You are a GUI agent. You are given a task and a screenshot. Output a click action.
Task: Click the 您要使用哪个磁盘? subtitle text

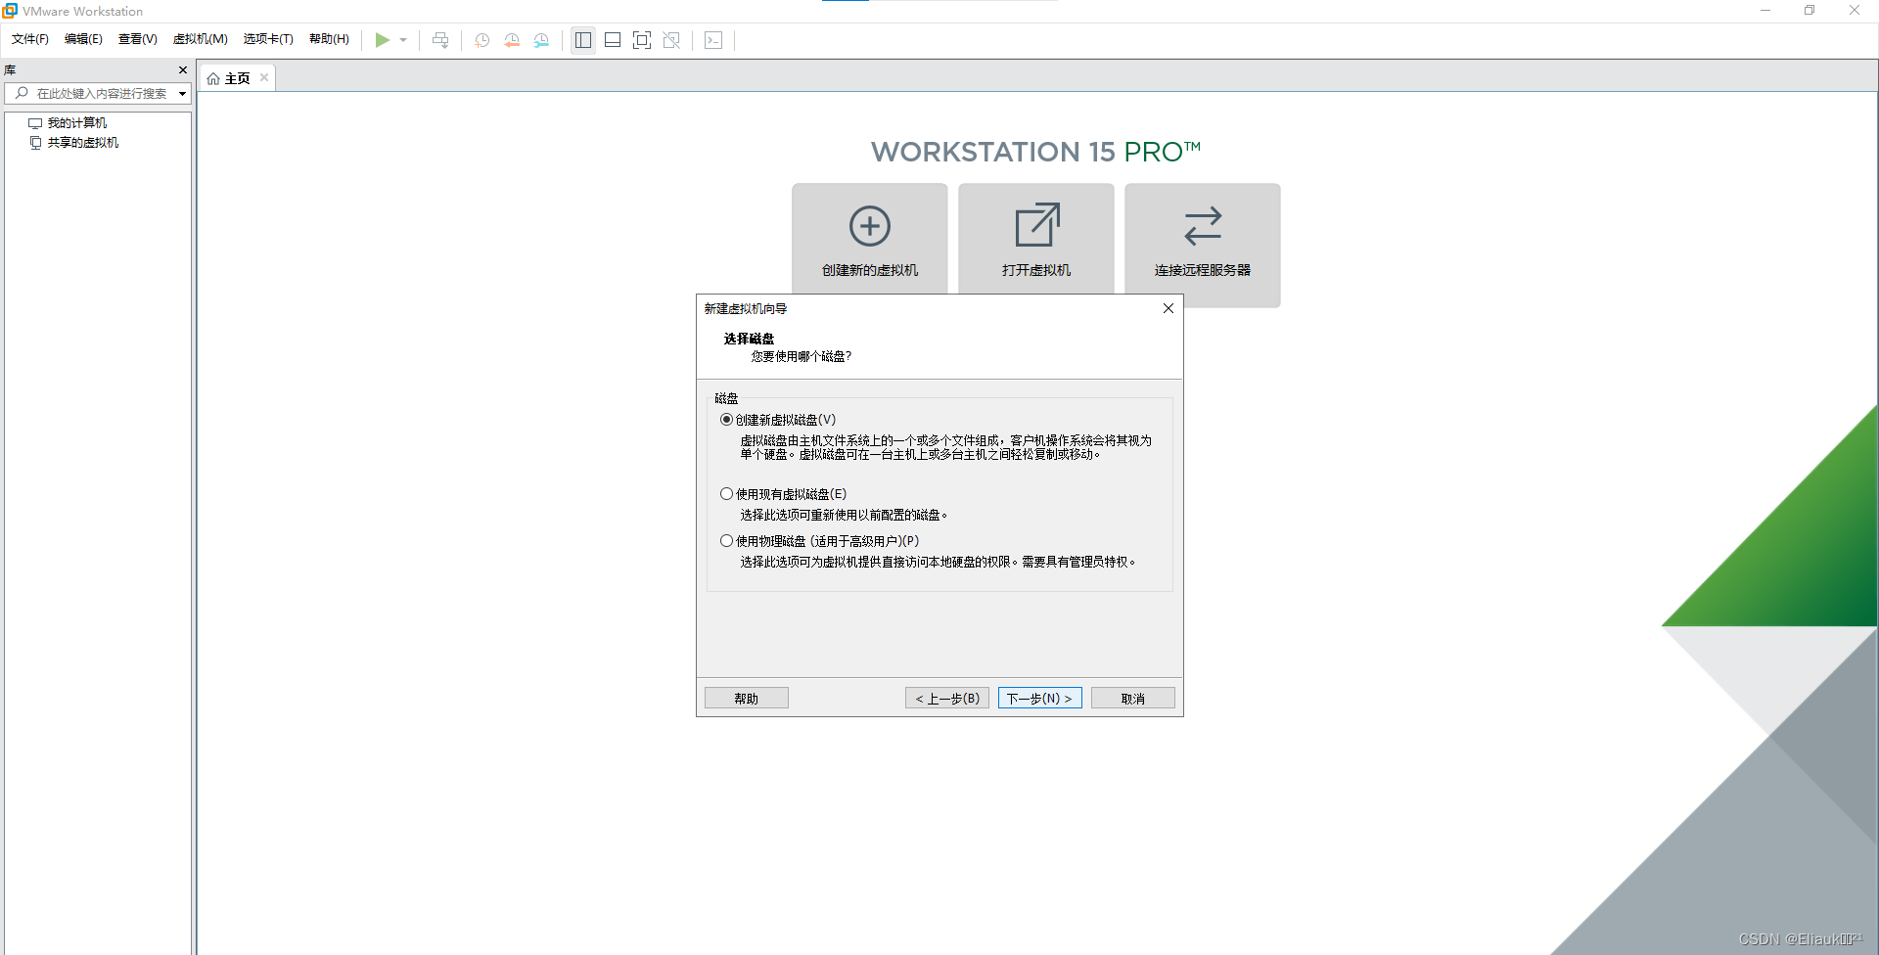[x=802, y=356]
